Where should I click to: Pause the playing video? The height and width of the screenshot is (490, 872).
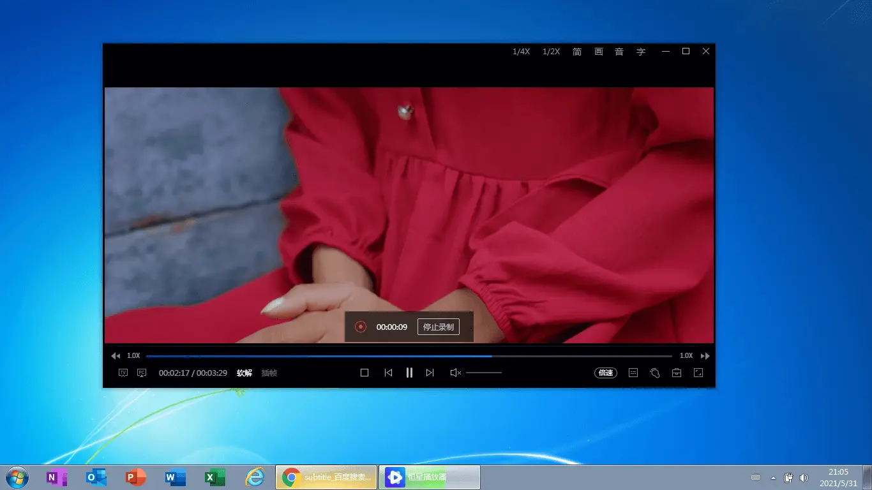click(409, 373)
